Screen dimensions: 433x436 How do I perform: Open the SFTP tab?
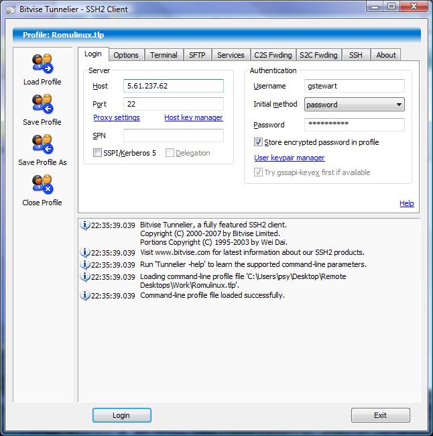tap(197, 55)
